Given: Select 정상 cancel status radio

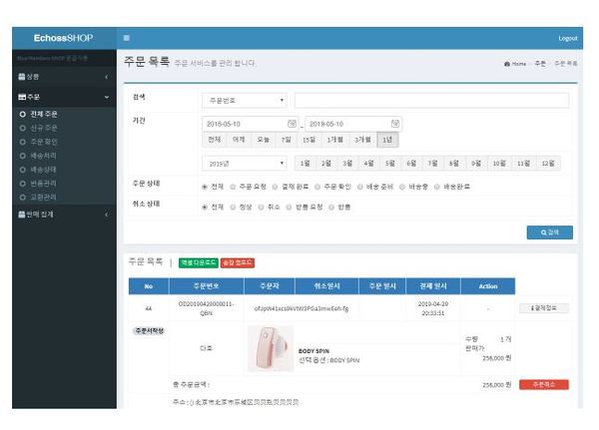Looking at the screenshot, I should point(233,207).
